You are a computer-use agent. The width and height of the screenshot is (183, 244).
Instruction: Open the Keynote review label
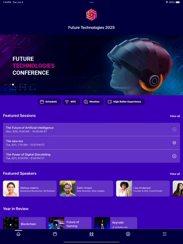(118, 222)
